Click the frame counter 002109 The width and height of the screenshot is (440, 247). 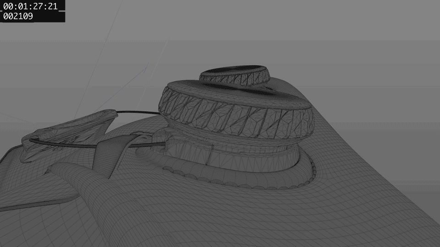coord(18,16)
